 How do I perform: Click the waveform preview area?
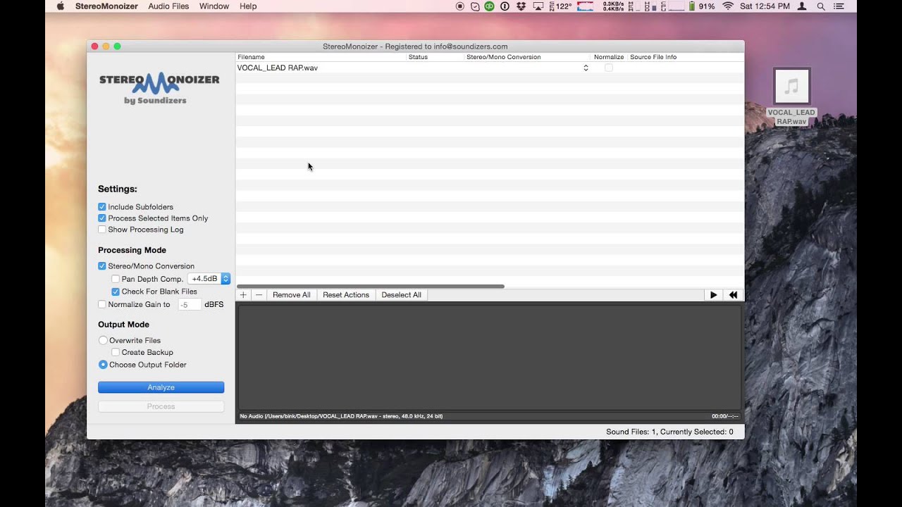[489, 357]
